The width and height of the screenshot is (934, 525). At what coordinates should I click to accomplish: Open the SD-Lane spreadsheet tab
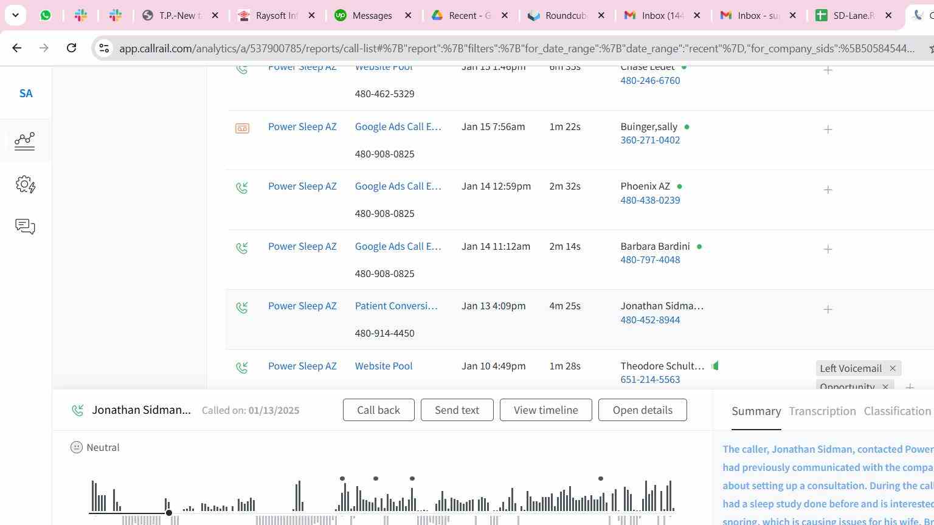(x=845, y=15)
